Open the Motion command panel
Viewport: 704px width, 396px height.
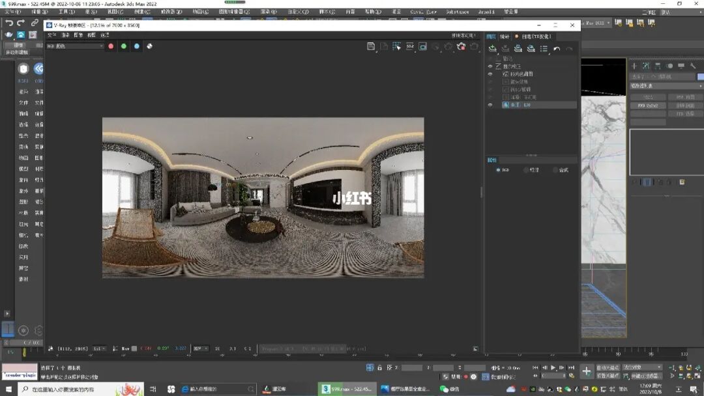[669, 66]
